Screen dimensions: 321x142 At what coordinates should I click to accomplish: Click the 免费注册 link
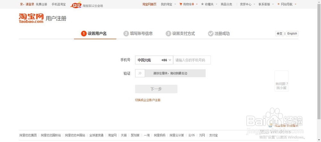click(x=41, y=4)
